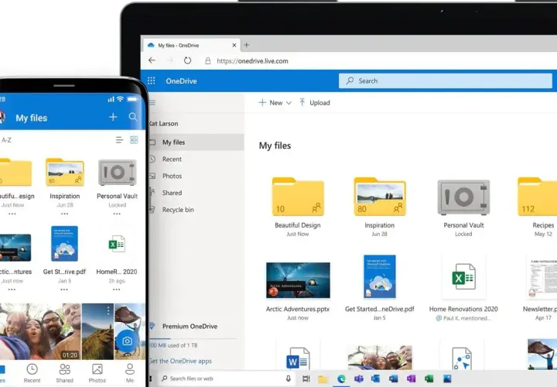
Task: Click Premium OneDrive in the sidebar
Action: coord(190,326)
